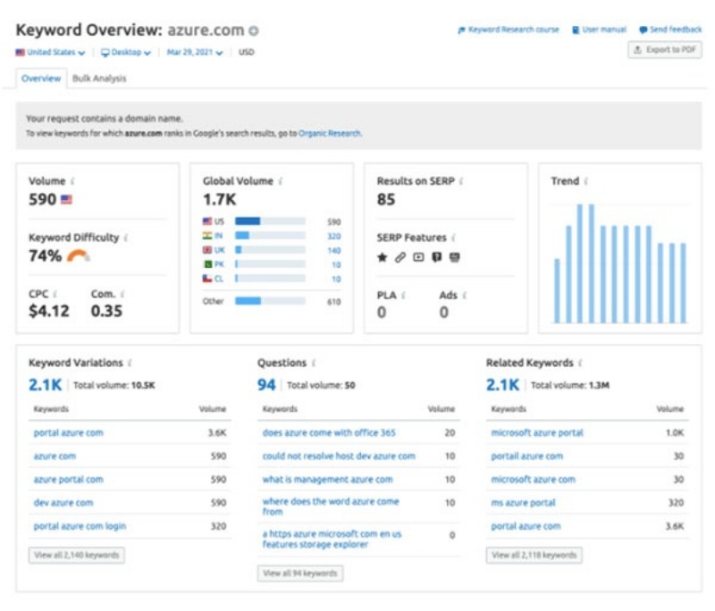Open the Desktop device dropdown
The width and height of the screenshot is (715, 611).
point(126,53)
